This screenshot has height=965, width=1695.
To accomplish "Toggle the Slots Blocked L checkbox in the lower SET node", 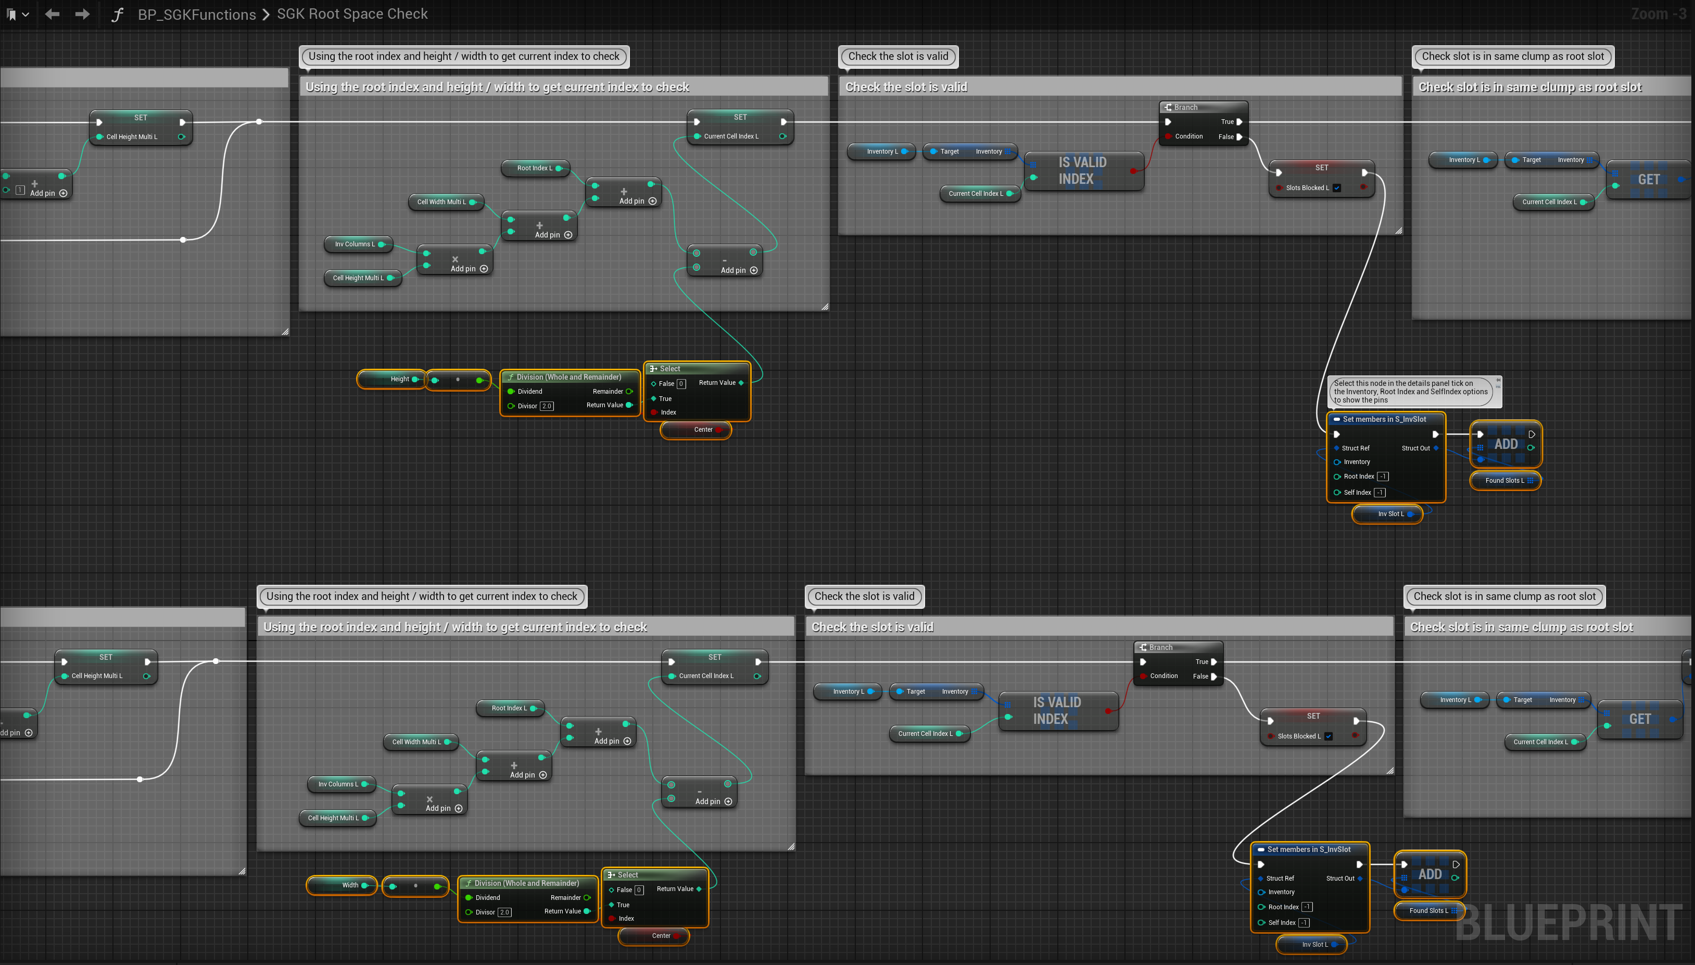I will (1329, 736).
